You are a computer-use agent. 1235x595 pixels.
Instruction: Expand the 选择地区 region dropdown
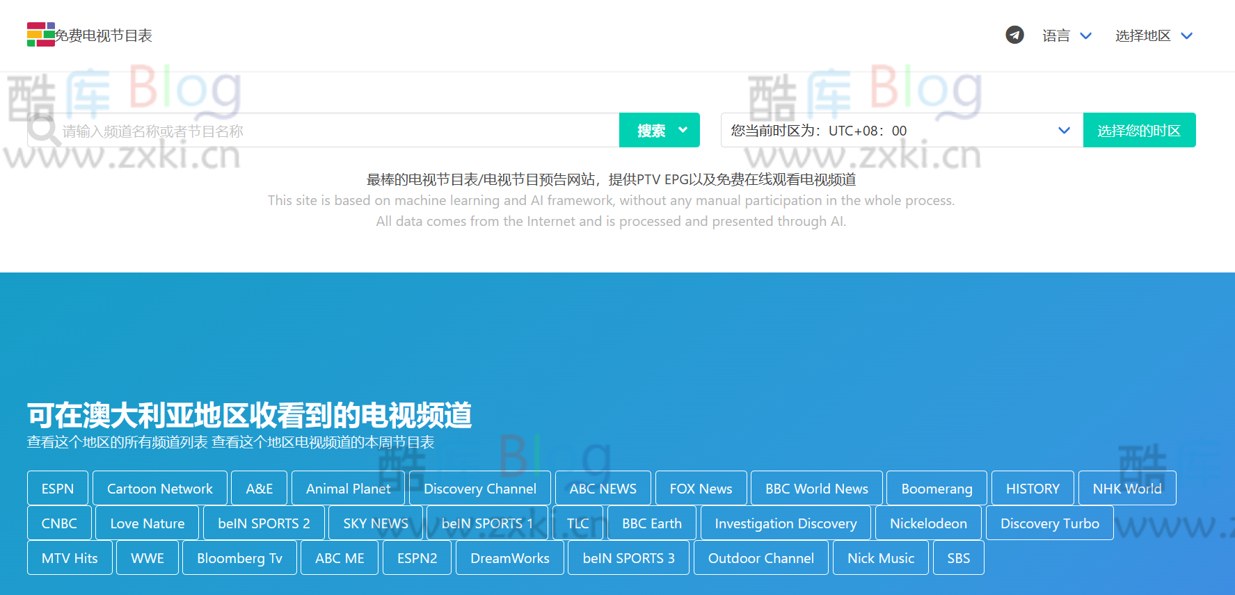click(x=1154, y=35)
